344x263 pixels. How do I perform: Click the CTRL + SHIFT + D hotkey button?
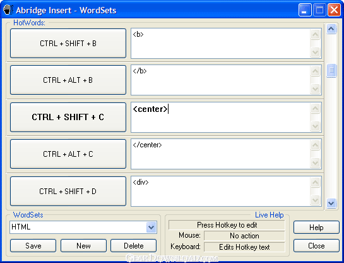[68, 192]
